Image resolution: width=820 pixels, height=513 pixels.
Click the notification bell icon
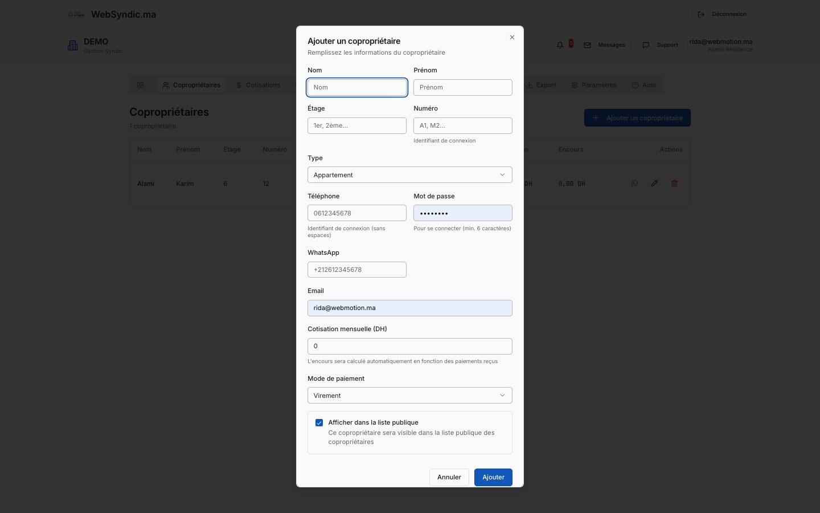pos(560,45)
